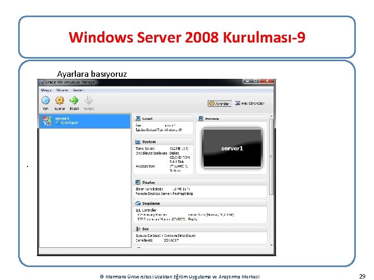Click the Yeni (New) toolbar icon

(46, 101)
